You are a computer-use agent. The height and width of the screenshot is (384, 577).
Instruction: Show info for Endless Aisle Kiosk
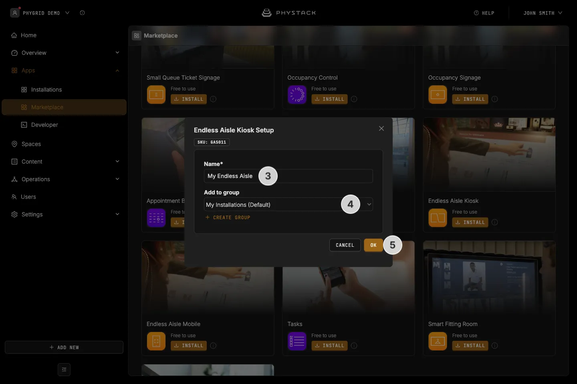click(495, 222)
